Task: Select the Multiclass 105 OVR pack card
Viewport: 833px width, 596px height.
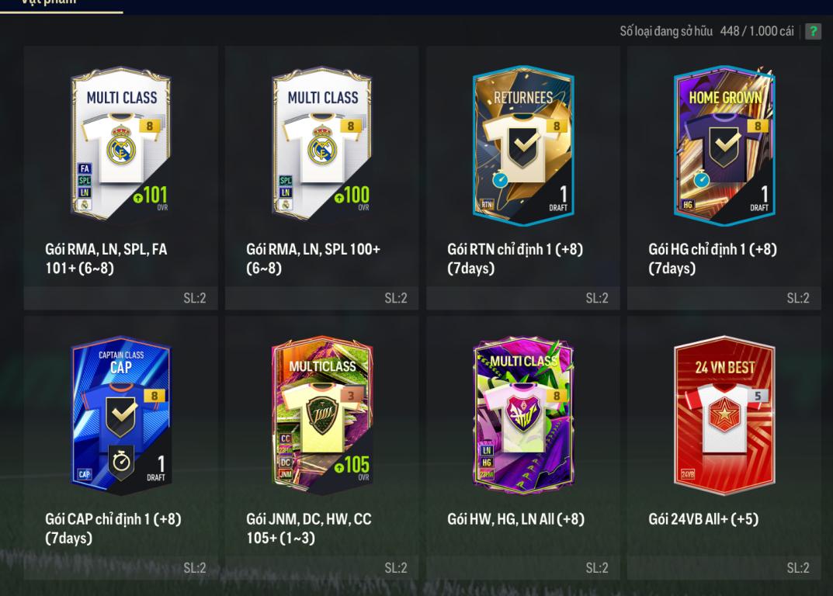Action: tap(322, 414)
